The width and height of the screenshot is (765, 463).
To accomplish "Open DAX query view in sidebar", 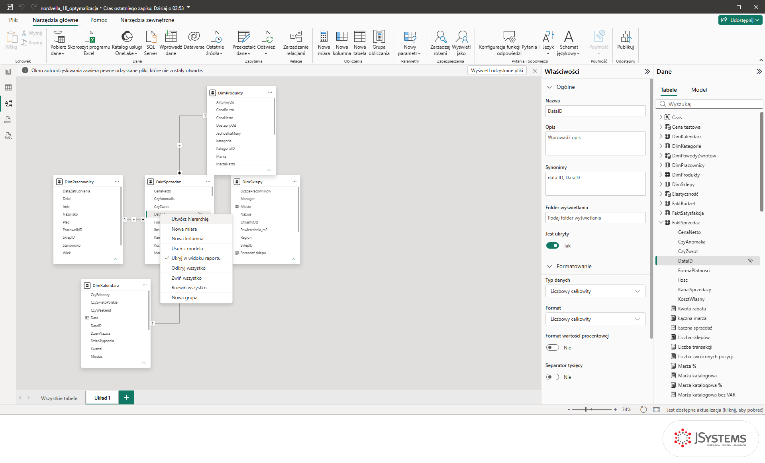I will pyautogui.click(x=8, y=120).
